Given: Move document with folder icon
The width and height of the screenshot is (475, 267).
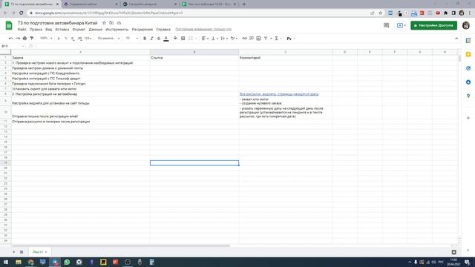Looking at the screenshot, I should (111, 23).
